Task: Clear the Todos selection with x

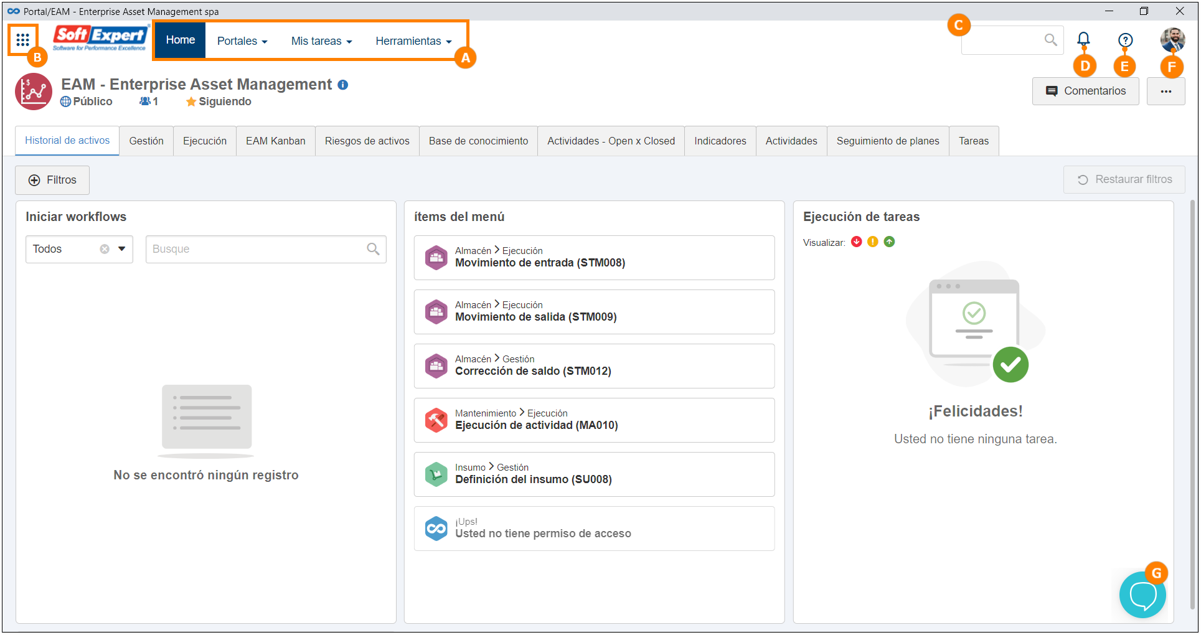Action: (x=105, y=249)
